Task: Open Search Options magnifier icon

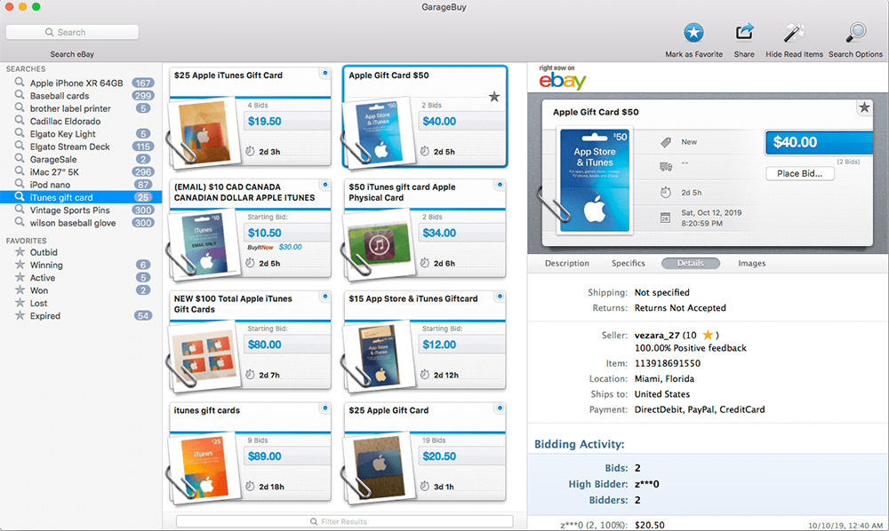Action: pyautogui.click(x=855, y=32)
